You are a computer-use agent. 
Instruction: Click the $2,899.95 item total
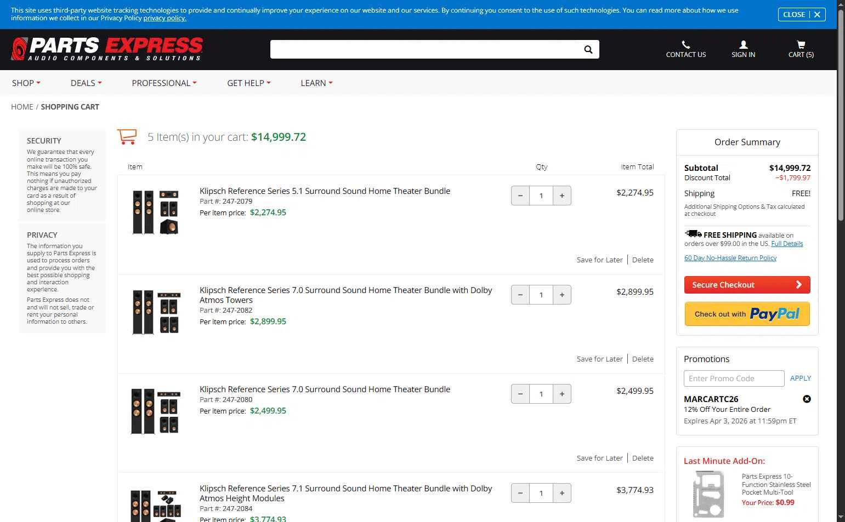635,292
